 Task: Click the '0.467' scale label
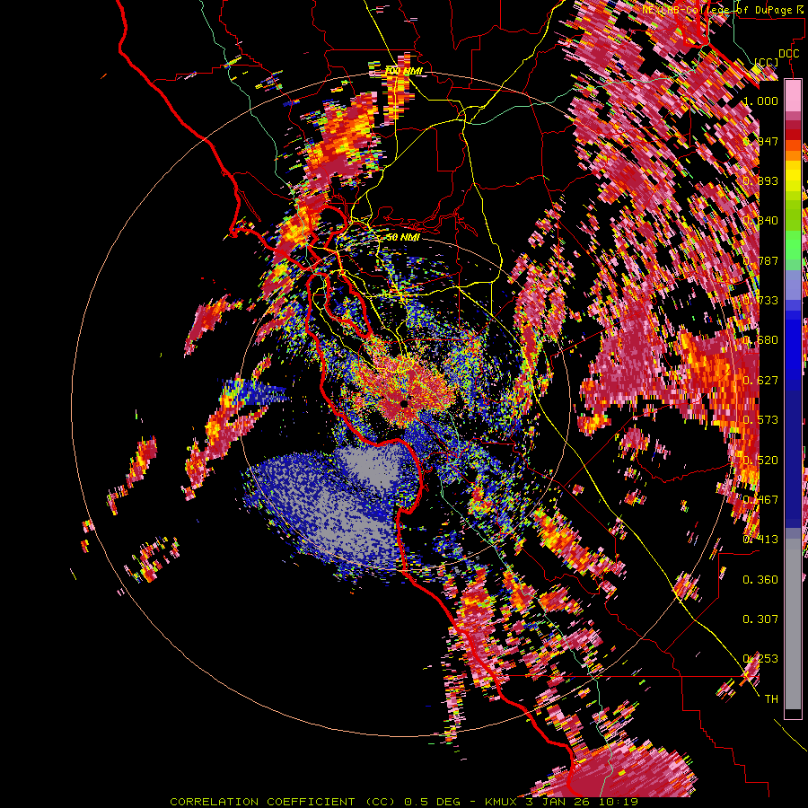tap(760, 499)
